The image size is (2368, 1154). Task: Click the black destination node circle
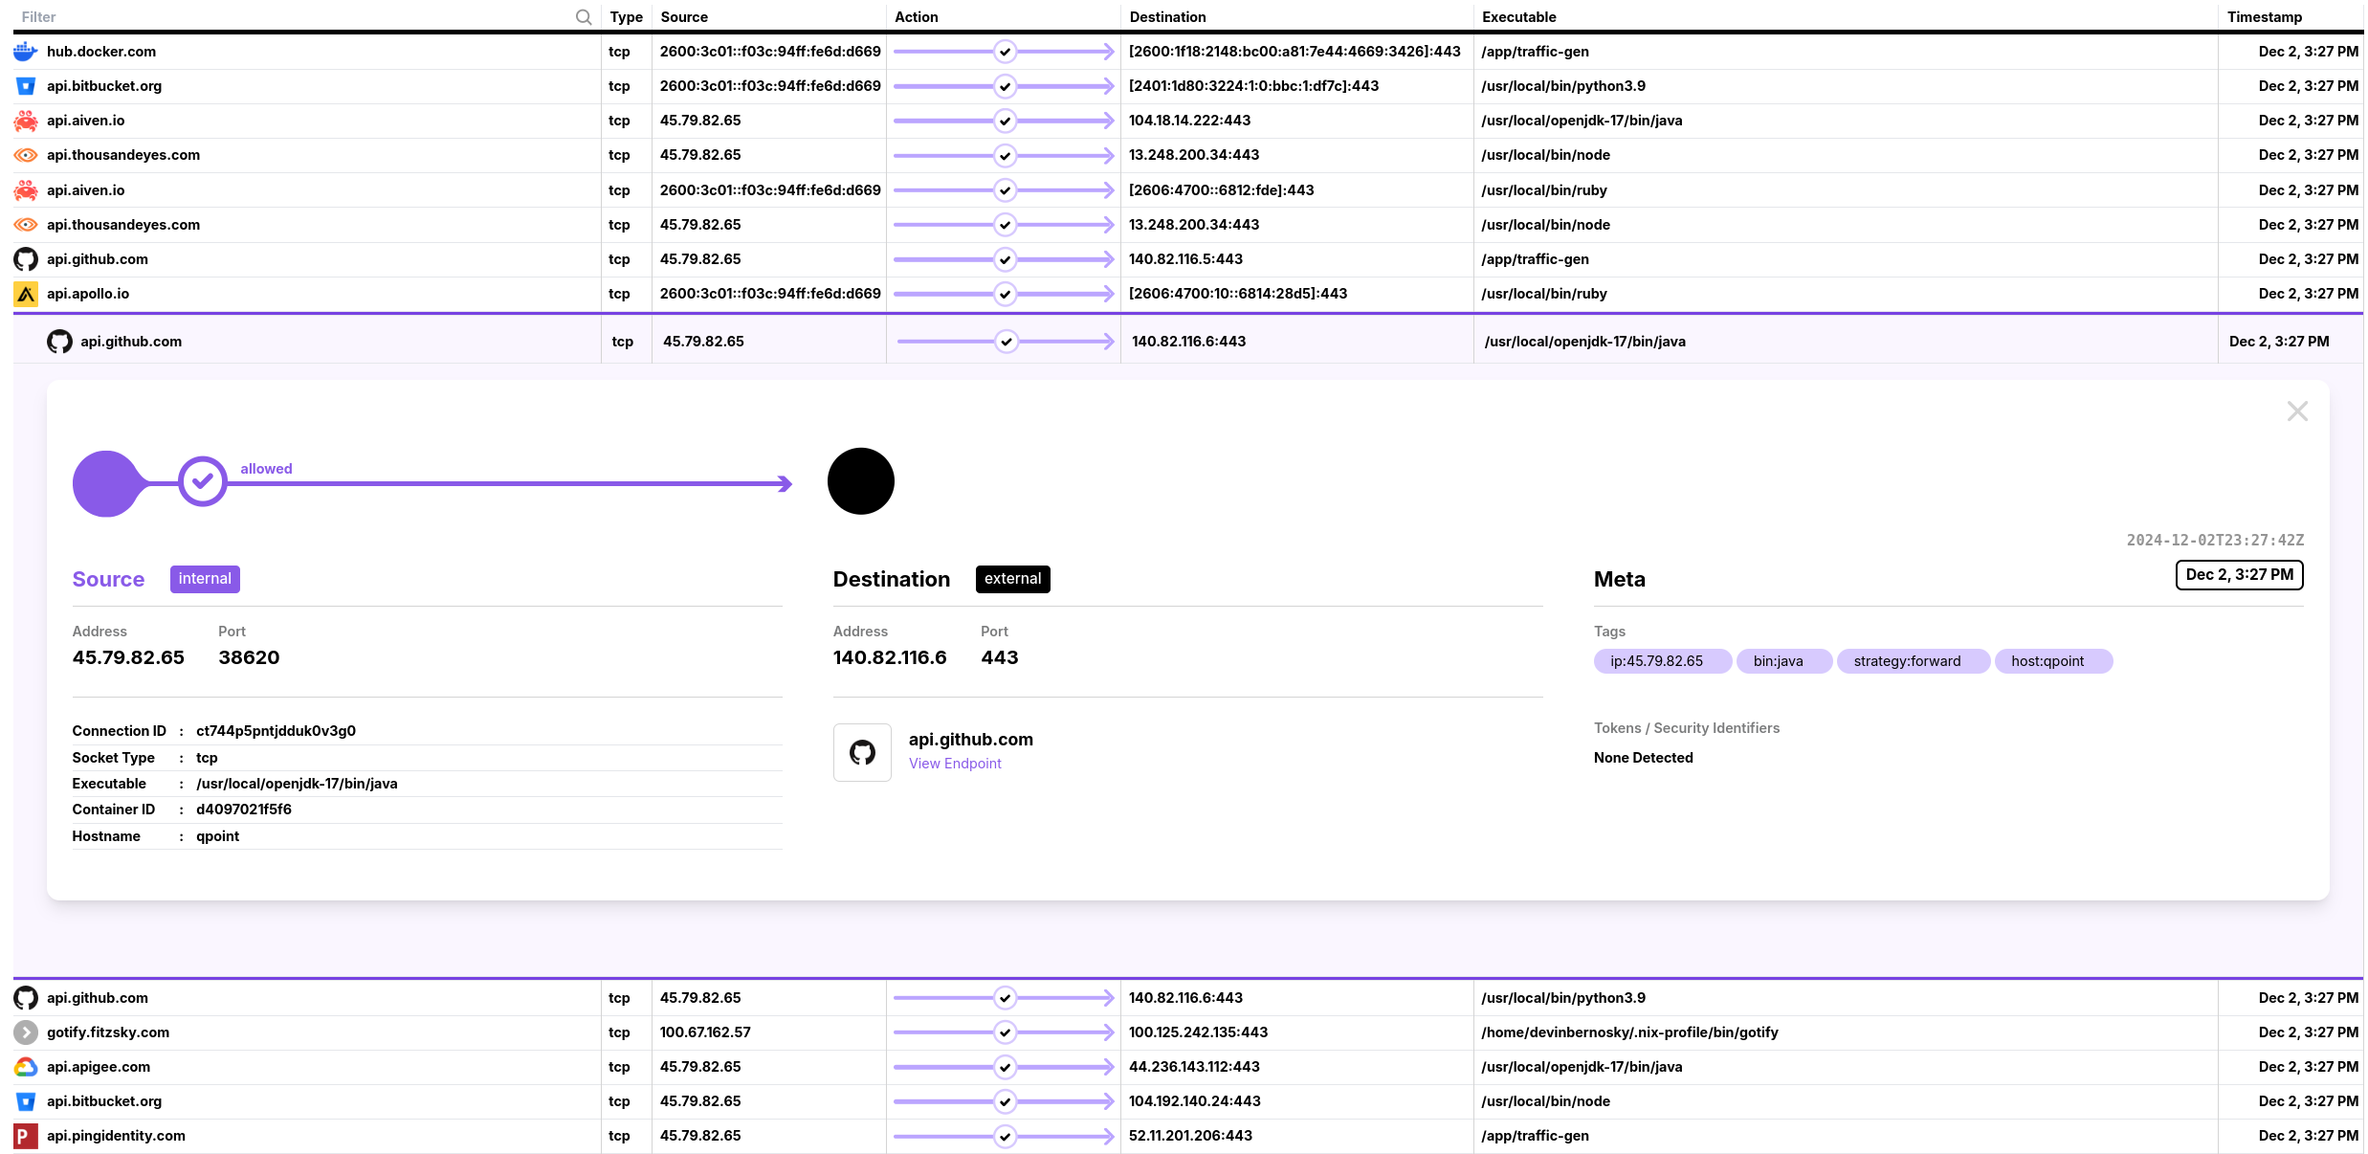click(x=861, y=481)
